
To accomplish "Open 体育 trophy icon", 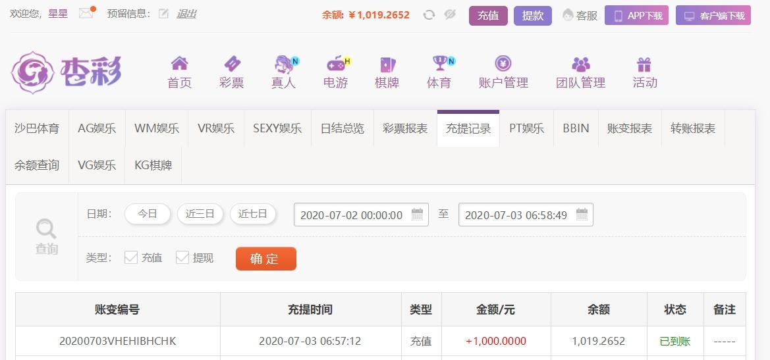I will (x=439, y=63).
